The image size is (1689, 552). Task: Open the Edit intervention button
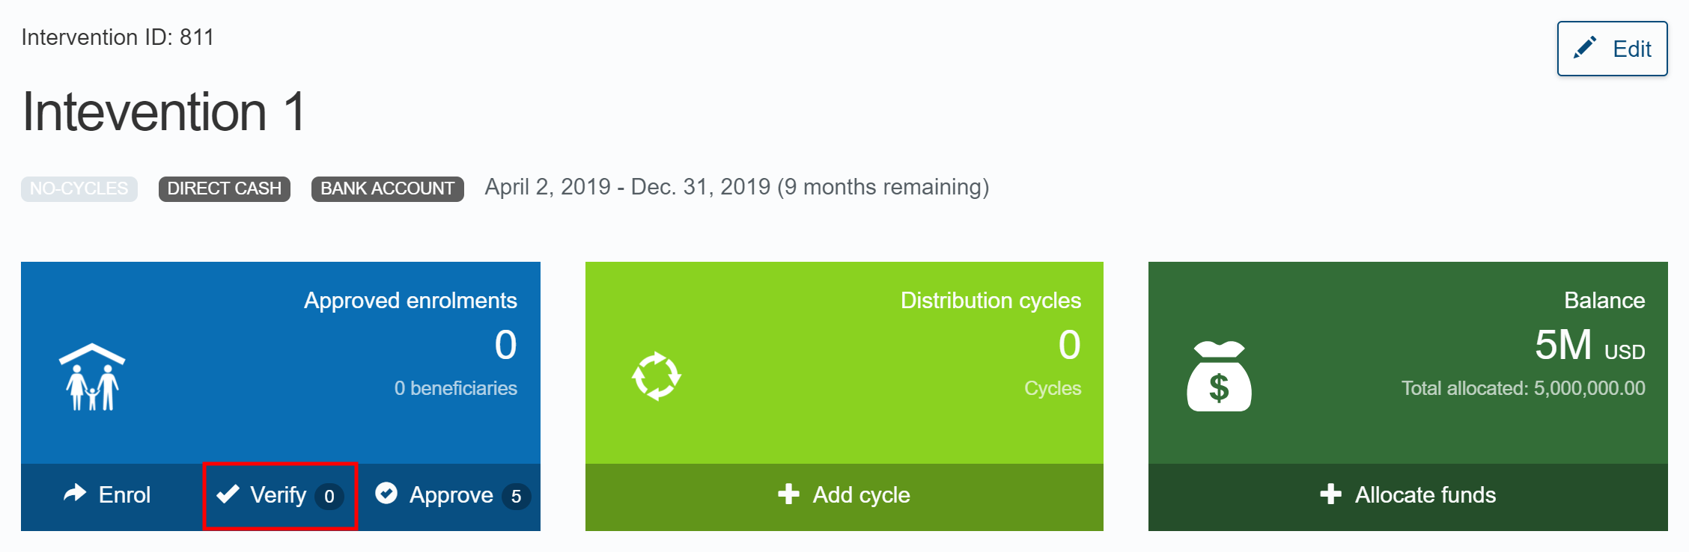[x=1612, y=49]
